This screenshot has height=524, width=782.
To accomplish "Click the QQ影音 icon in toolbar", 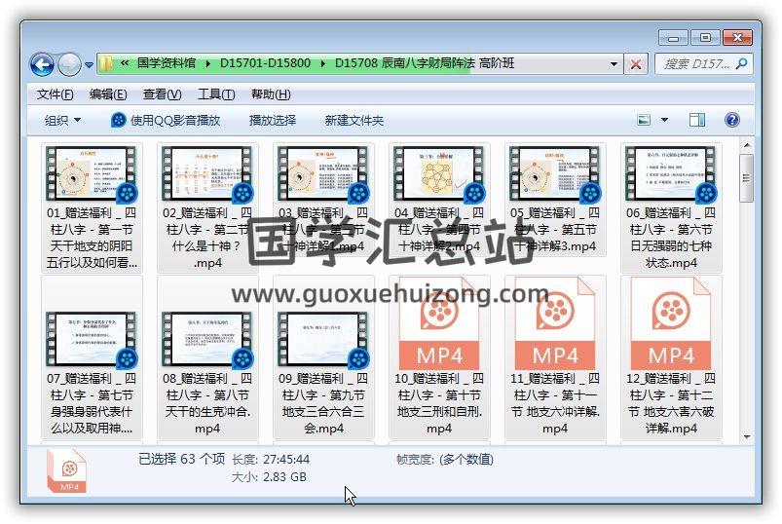I will pos(118,120).
